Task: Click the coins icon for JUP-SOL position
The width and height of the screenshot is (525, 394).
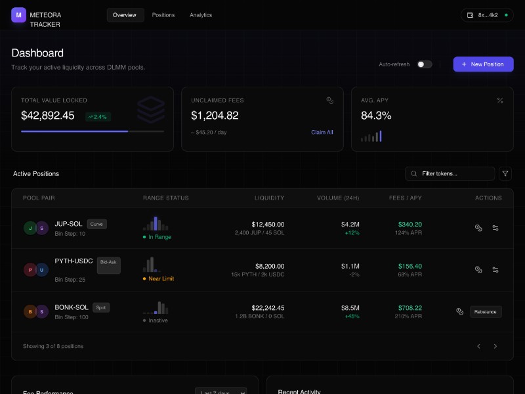Action: pos(478,228)
